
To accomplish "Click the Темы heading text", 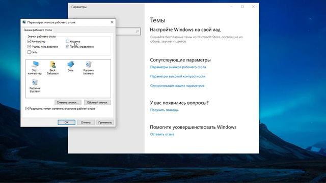I will point(157,20).
